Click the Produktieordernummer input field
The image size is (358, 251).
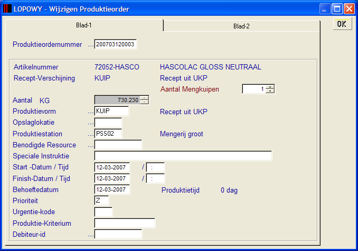tap(115, 44)
